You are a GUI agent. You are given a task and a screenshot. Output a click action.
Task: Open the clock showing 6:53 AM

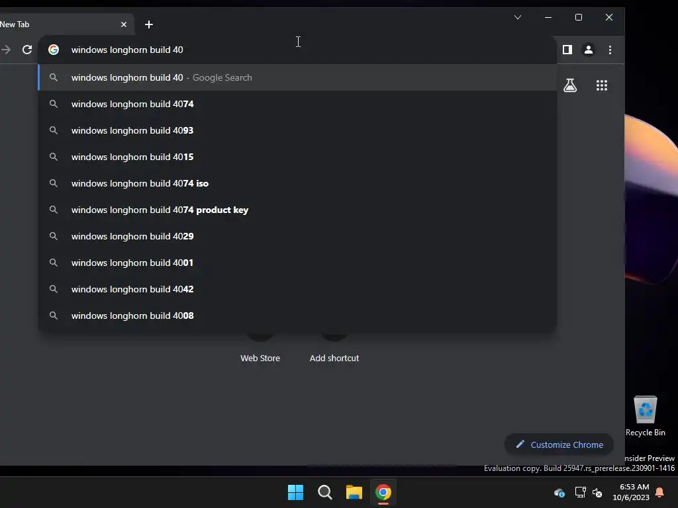click(x=631, y=492)
